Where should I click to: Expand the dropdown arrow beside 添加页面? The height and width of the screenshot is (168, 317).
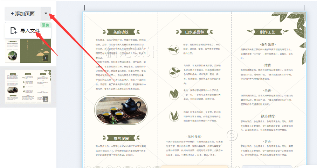pos(46,14)
